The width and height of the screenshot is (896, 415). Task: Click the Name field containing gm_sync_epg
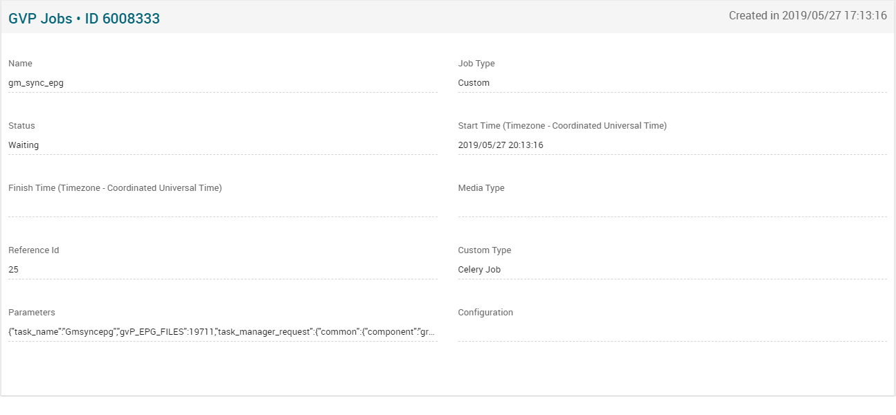pos(222,83)
